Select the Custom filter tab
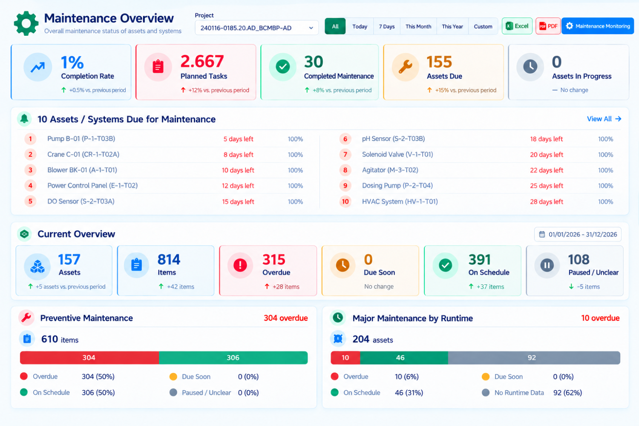 [x=483, y=26]
